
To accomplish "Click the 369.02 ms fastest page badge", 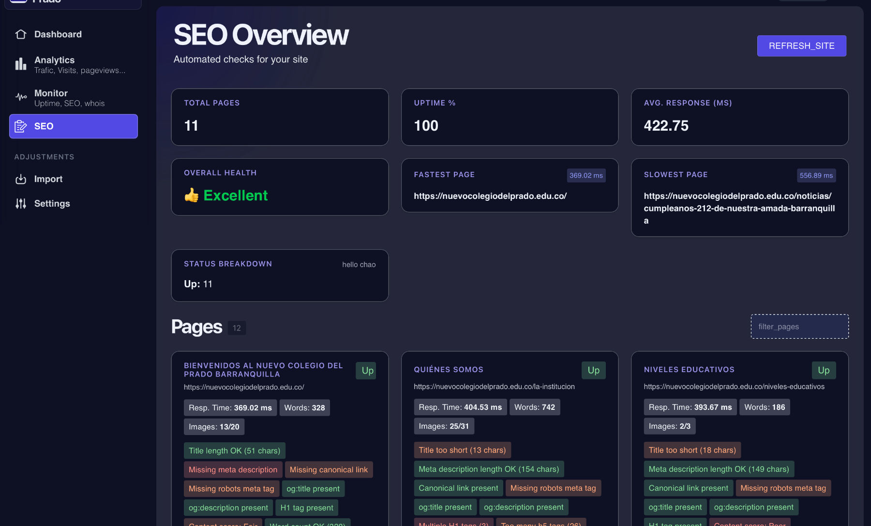I will click(586, 176).
